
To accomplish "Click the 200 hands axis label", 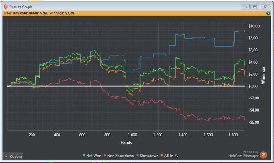I will [x=32, y=135].
